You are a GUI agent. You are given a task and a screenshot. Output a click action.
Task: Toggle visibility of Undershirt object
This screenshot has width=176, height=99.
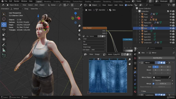point(170,43)
